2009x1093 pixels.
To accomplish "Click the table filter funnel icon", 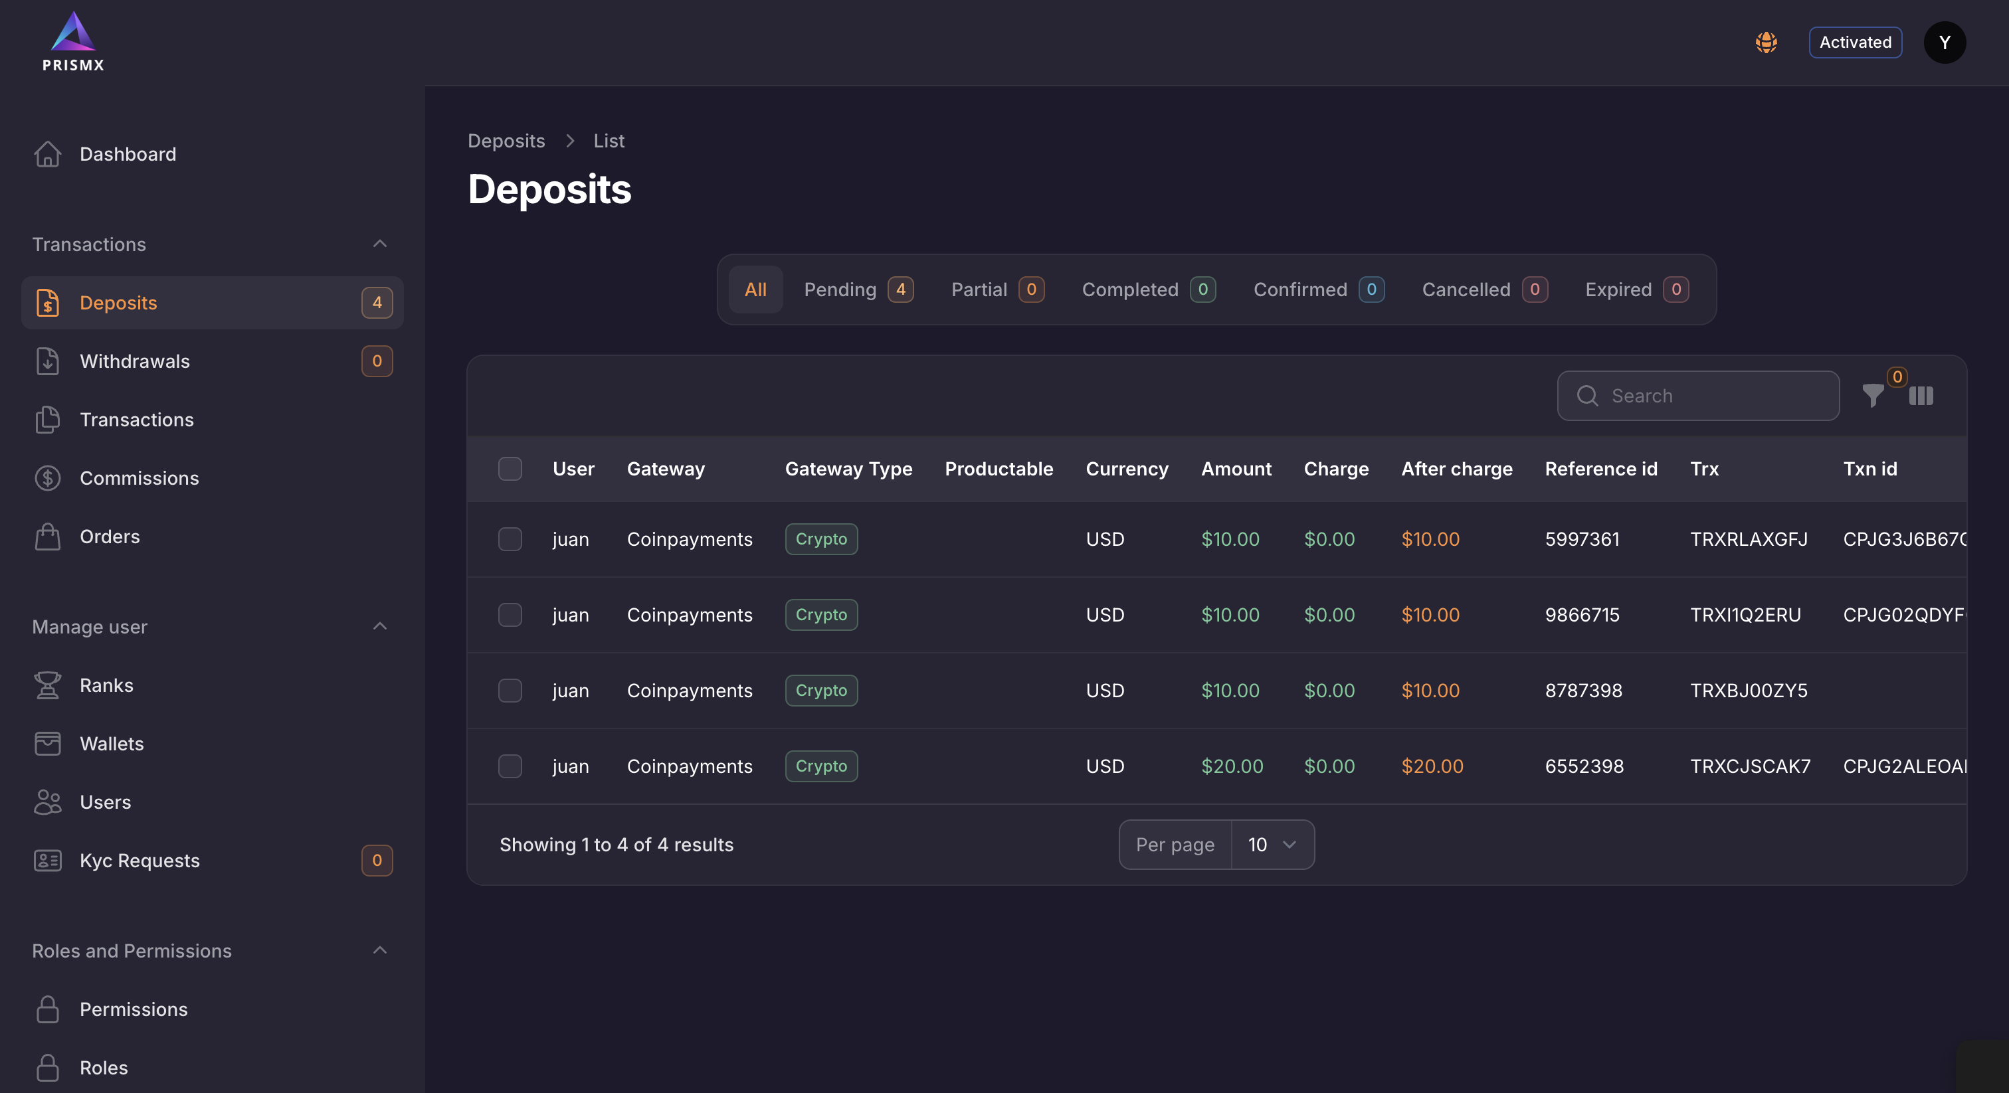I will (x=1873, y=396).
